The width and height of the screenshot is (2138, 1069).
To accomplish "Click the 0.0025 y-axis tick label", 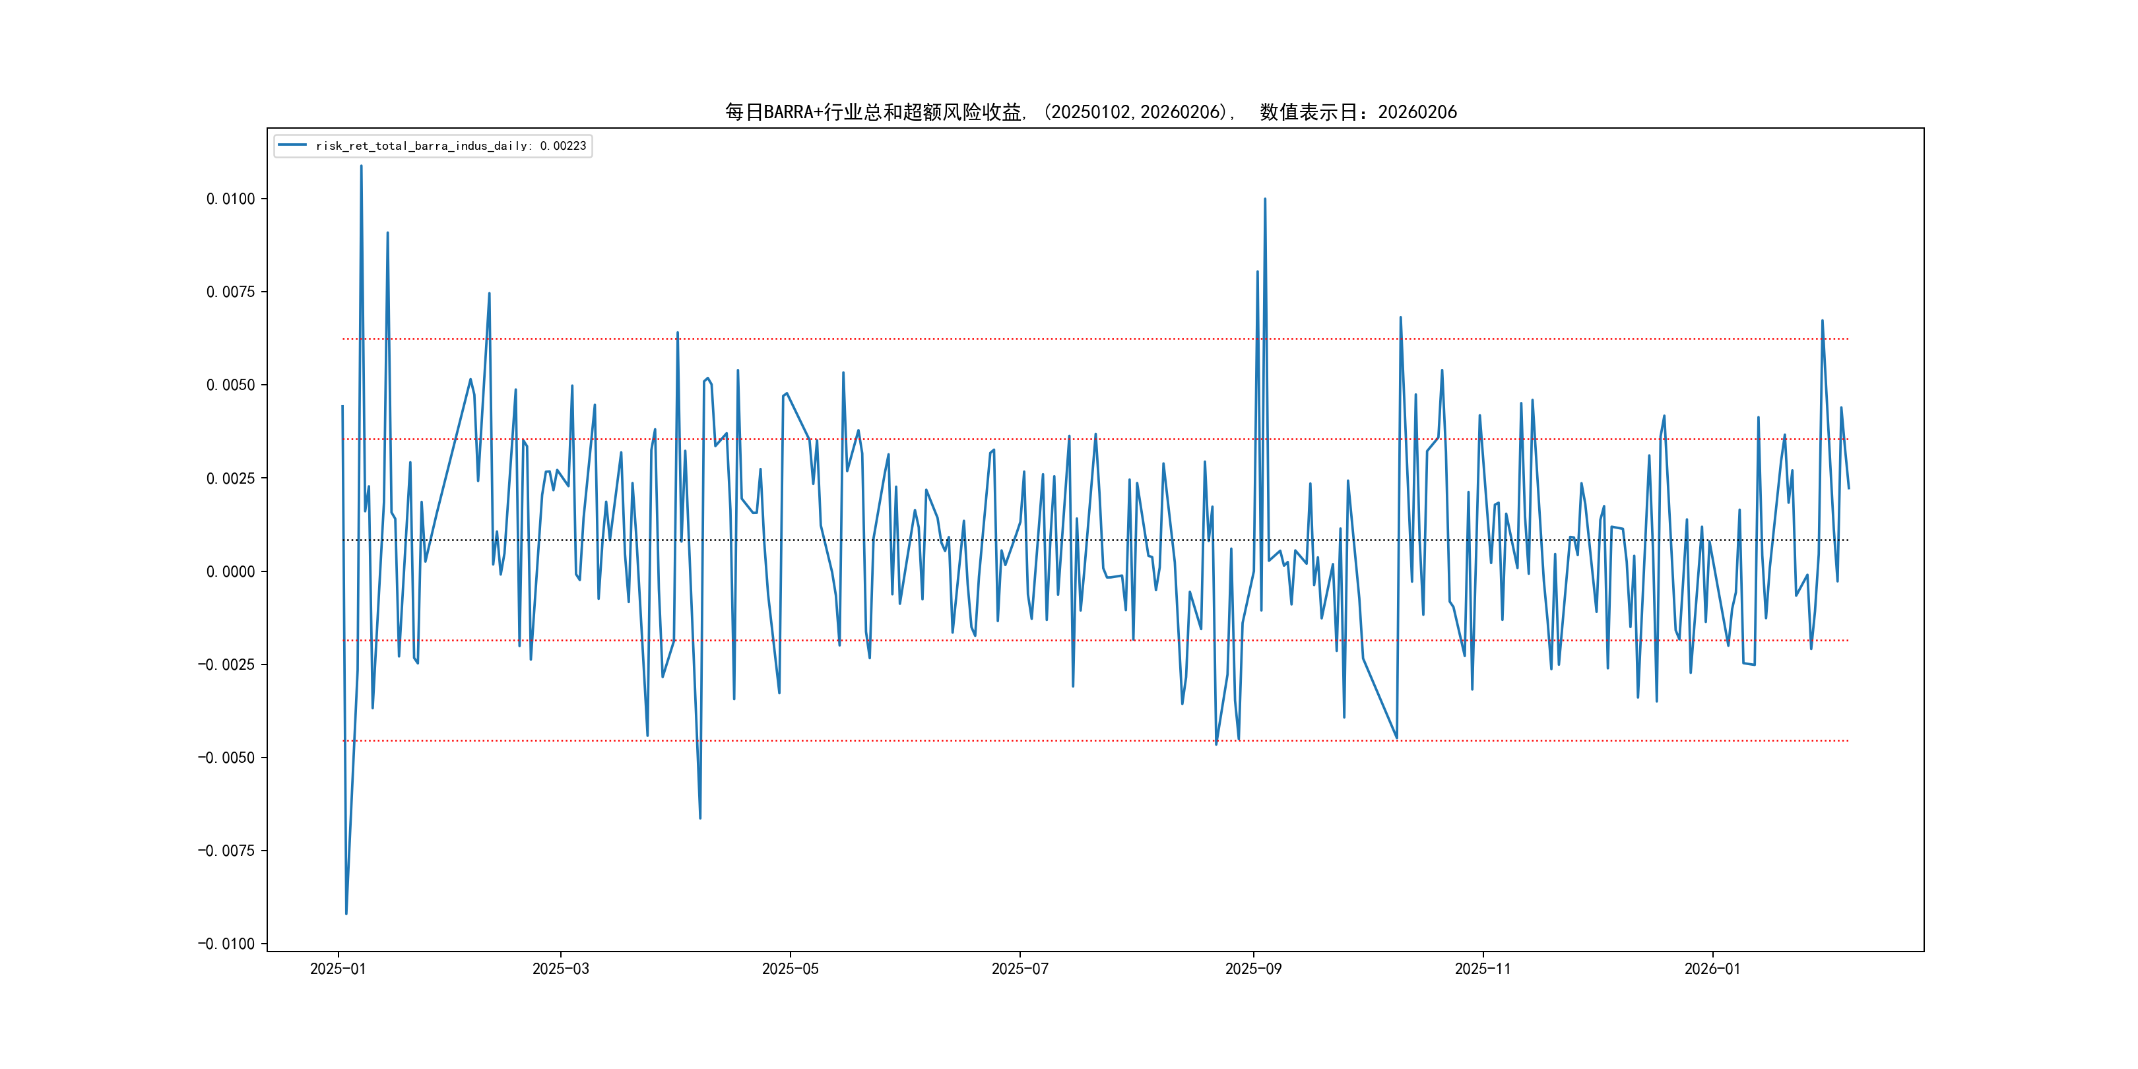I will point(231,478).
